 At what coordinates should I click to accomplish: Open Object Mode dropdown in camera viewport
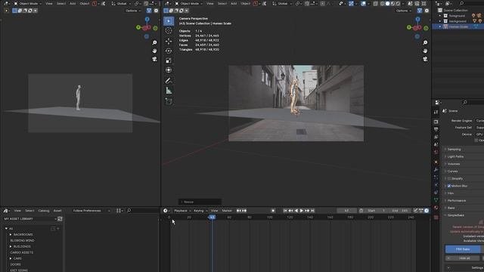click(x=188, y=3)
